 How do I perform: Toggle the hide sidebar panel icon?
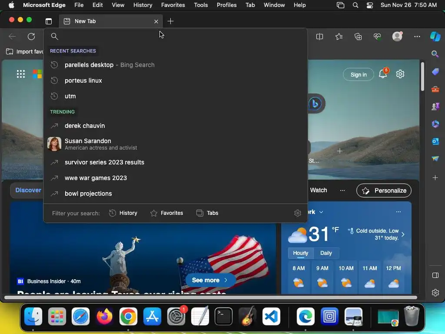(x=435, y=275)
